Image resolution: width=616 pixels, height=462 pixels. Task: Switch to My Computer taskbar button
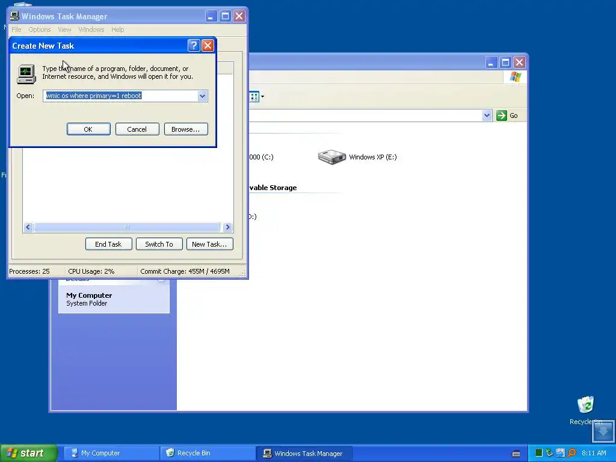pyautogui.click(x=111, y=453)
